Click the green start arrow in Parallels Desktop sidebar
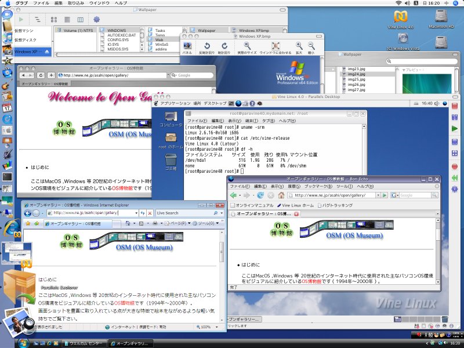The height and width of the screenshot is (348, 464). 455,128
